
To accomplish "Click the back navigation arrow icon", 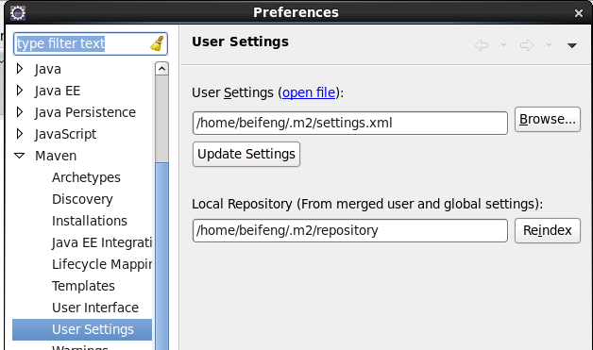I will (x=482, y=45).
